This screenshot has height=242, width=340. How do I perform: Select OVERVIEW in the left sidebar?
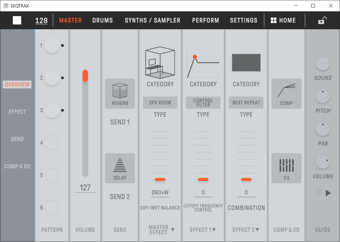pyautogui.click(x=17, y=84)
